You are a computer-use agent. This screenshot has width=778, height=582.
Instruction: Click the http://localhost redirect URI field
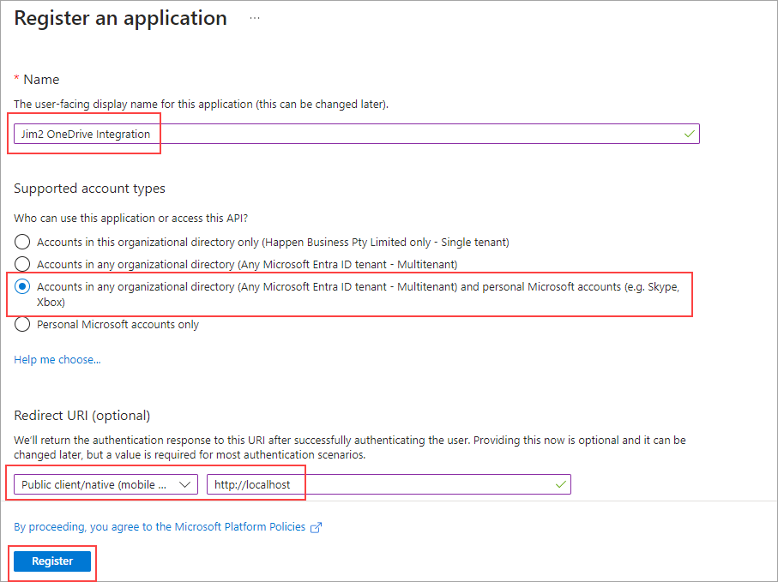[377, 484]
